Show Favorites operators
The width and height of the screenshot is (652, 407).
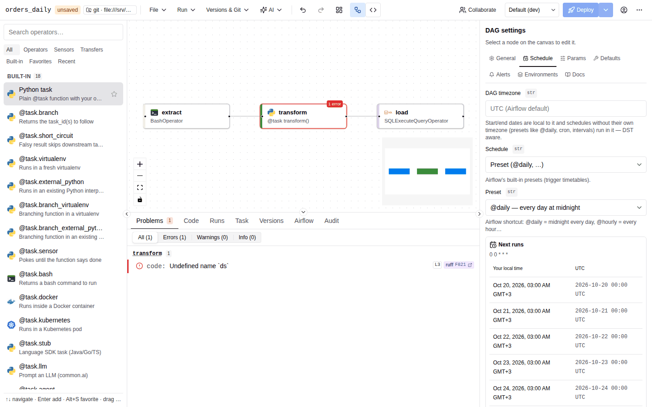click(x=40, y=62)
